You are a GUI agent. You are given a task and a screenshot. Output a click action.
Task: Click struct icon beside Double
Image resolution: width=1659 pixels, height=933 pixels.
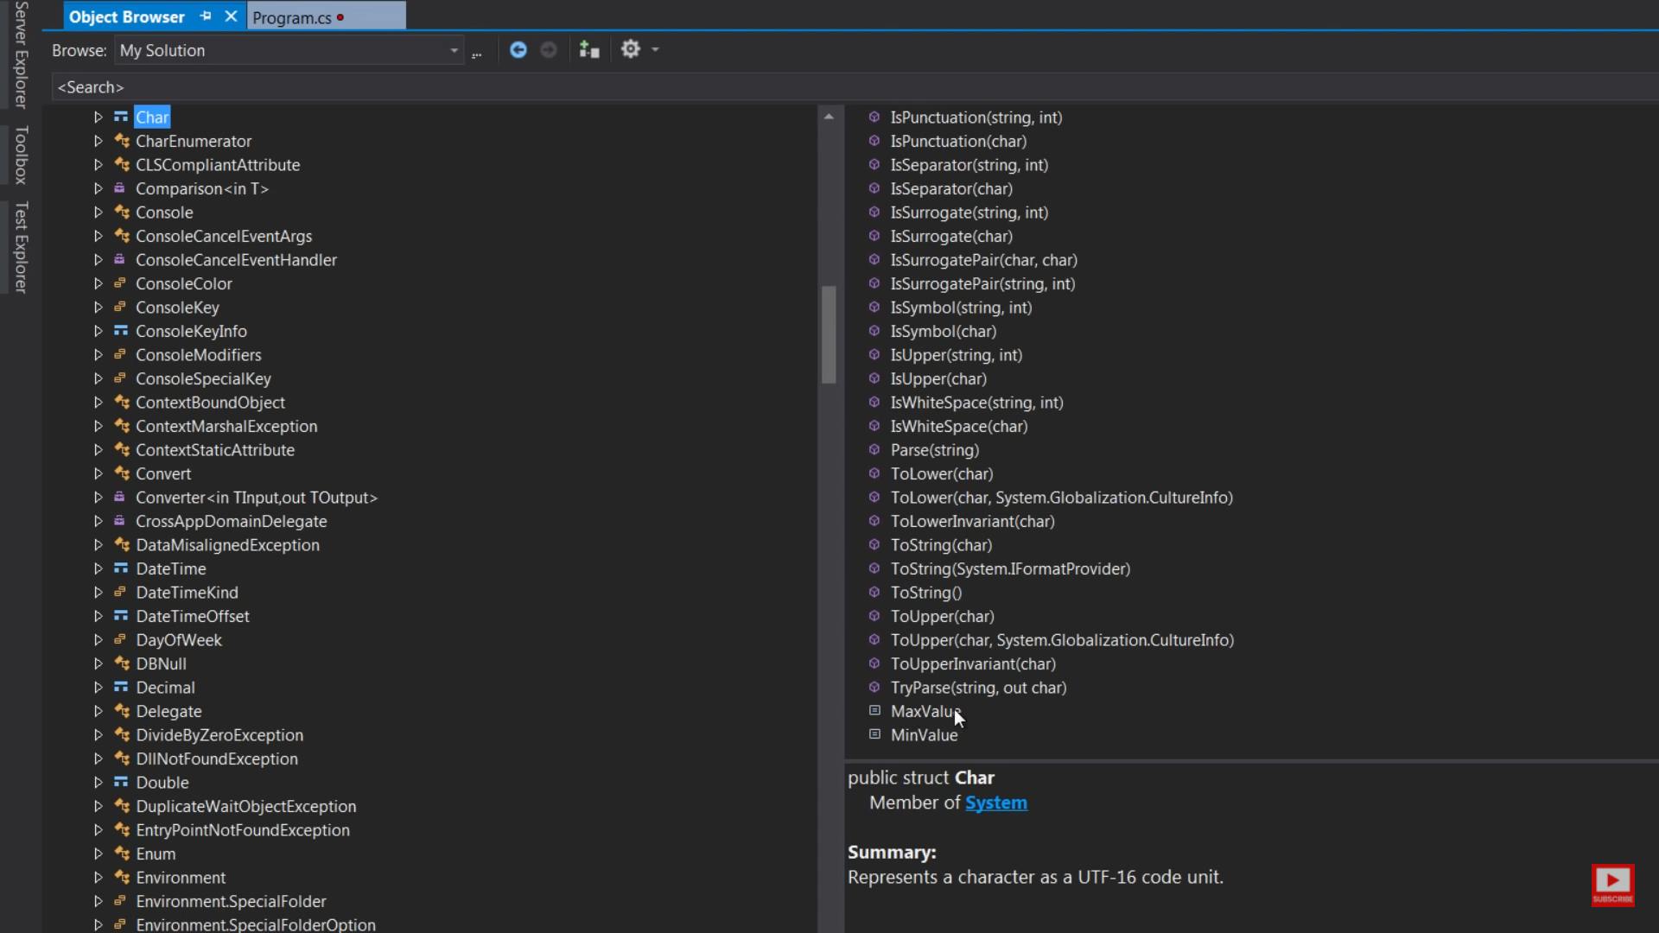tap(121, 783)
